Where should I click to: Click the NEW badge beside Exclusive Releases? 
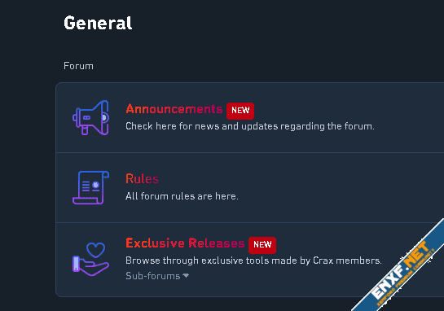tap(262, 245)
